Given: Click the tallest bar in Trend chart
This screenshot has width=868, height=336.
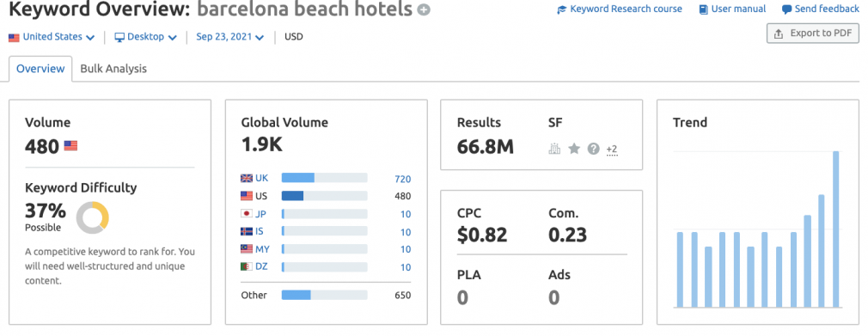Looking at the screenshot, I should pos(836,229).
